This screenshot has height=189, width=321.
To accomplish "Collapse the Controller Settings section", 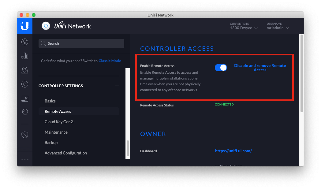I will click(x=117, y=86).
